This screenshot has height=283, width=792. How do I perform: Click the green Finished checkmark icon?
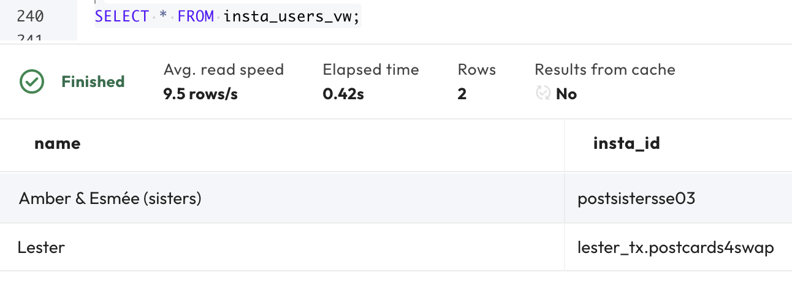32,81
